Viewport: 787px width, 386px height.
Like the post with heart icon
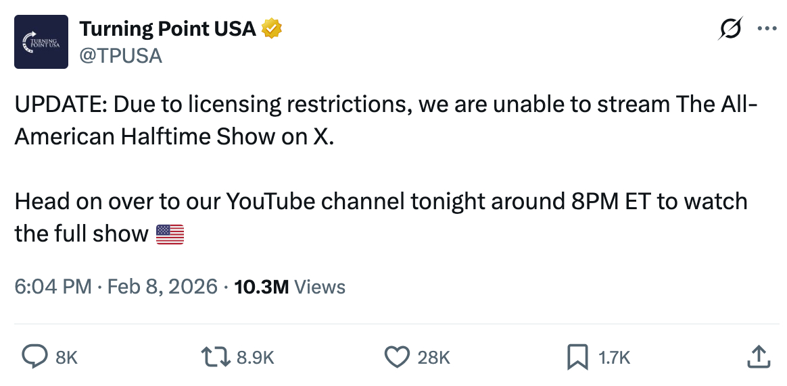[x=397, y=357]
